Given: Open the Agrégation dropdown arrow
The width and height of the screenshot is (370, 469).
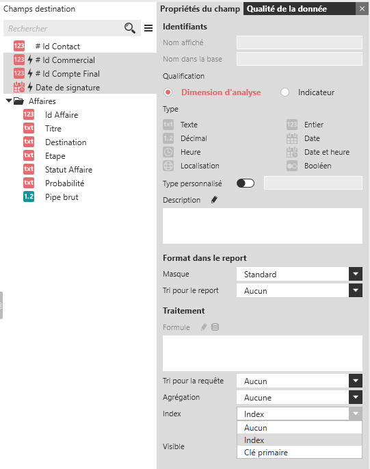Looking at the screenshot, I should 356,397.
